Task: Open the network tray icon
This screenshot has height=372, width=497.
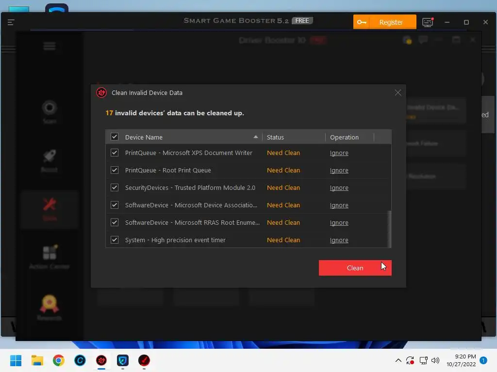Action: [x=423, y=360]
